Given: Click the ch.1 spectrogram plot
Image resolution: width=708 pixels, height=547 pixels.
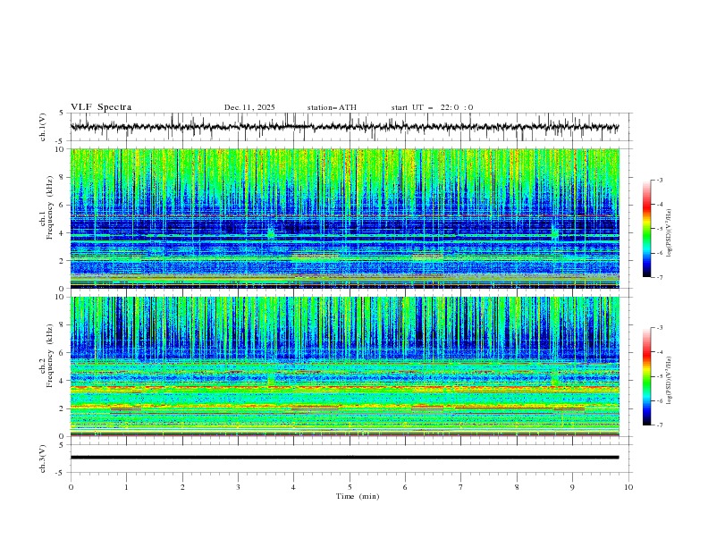Looking at the screenshot, I should point(344,218).
